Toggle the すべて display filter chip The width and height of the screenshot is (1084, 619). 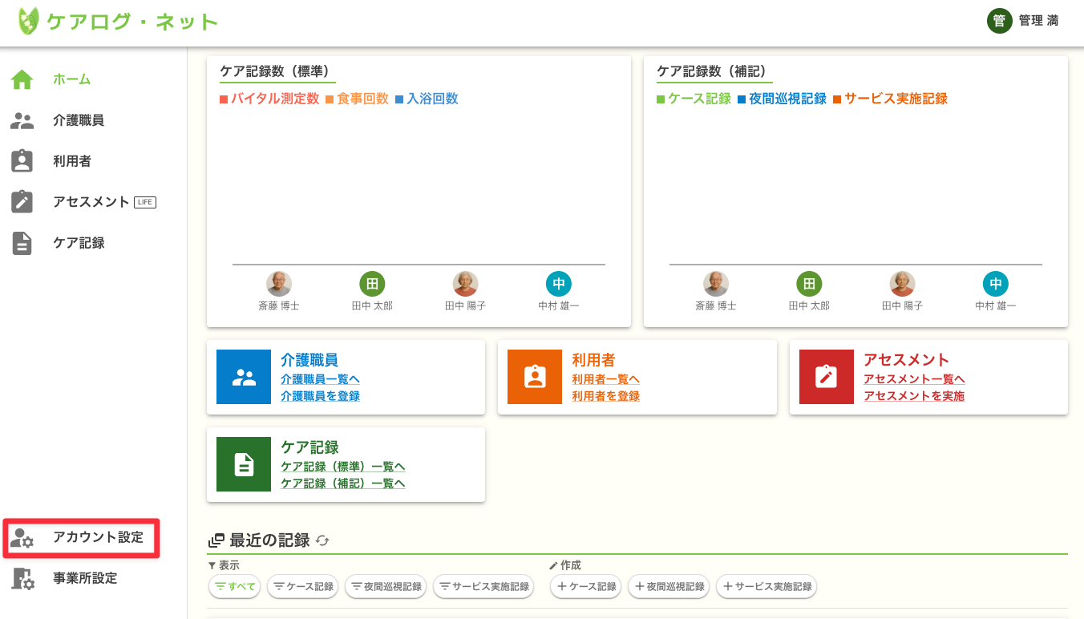point(234,587)
